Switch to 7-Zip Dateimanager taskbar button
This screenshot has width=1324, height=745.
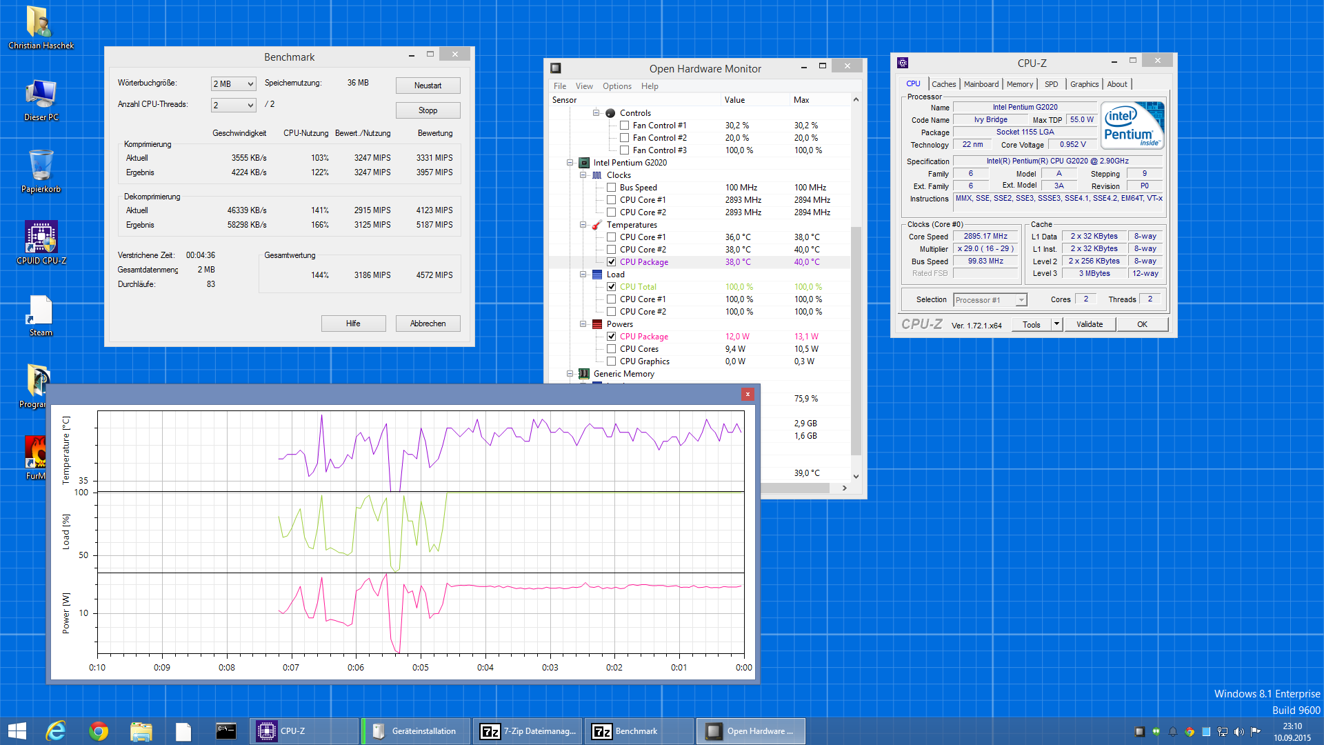(x=528, y=731)
